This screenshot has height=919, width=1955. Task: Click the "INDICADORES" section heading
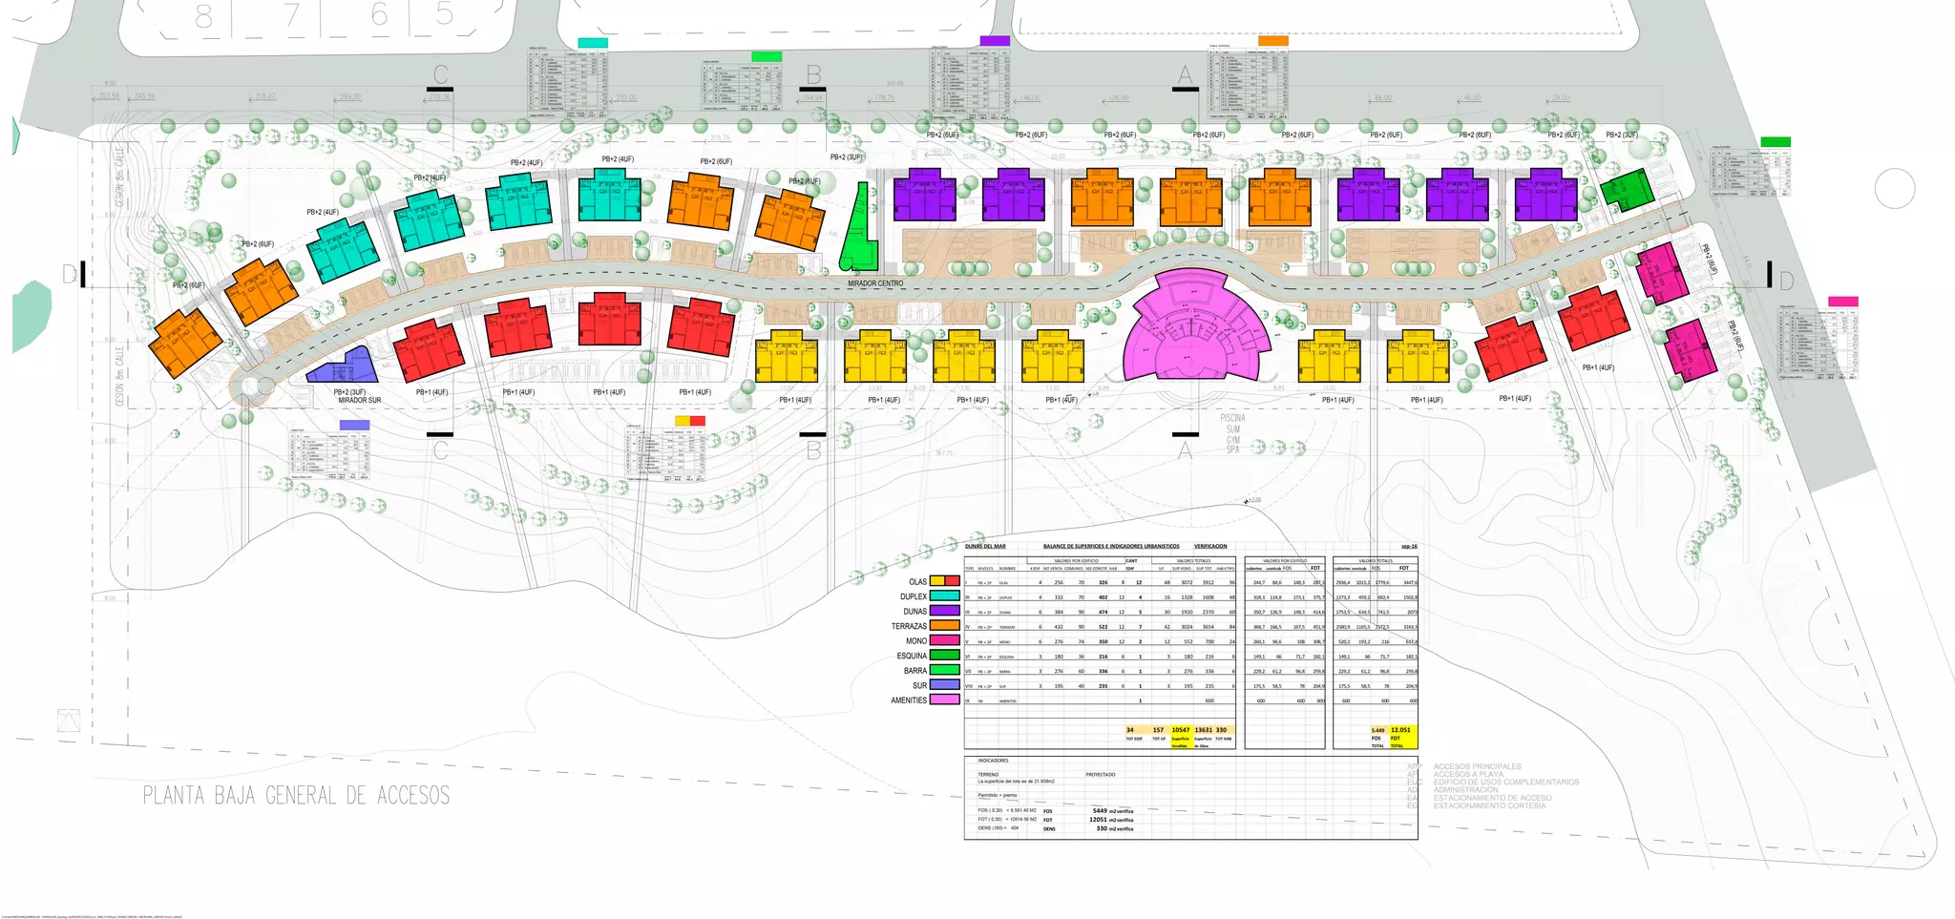coord(993,761)
